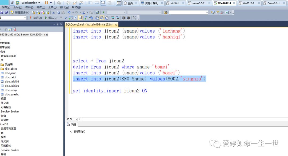Click the comment out selected lines icon
The image size is (288, 156).
point(113,18)
